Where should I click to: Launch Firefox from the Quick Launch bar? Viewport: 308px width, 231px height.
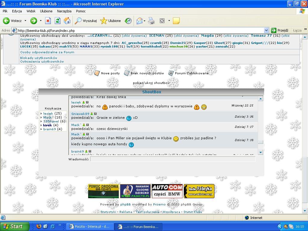[39, 226]
